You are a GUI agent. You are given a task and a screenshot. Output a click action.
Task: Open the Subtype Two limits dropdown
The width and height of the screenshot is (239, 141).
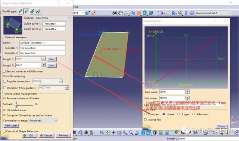[53, 18]
